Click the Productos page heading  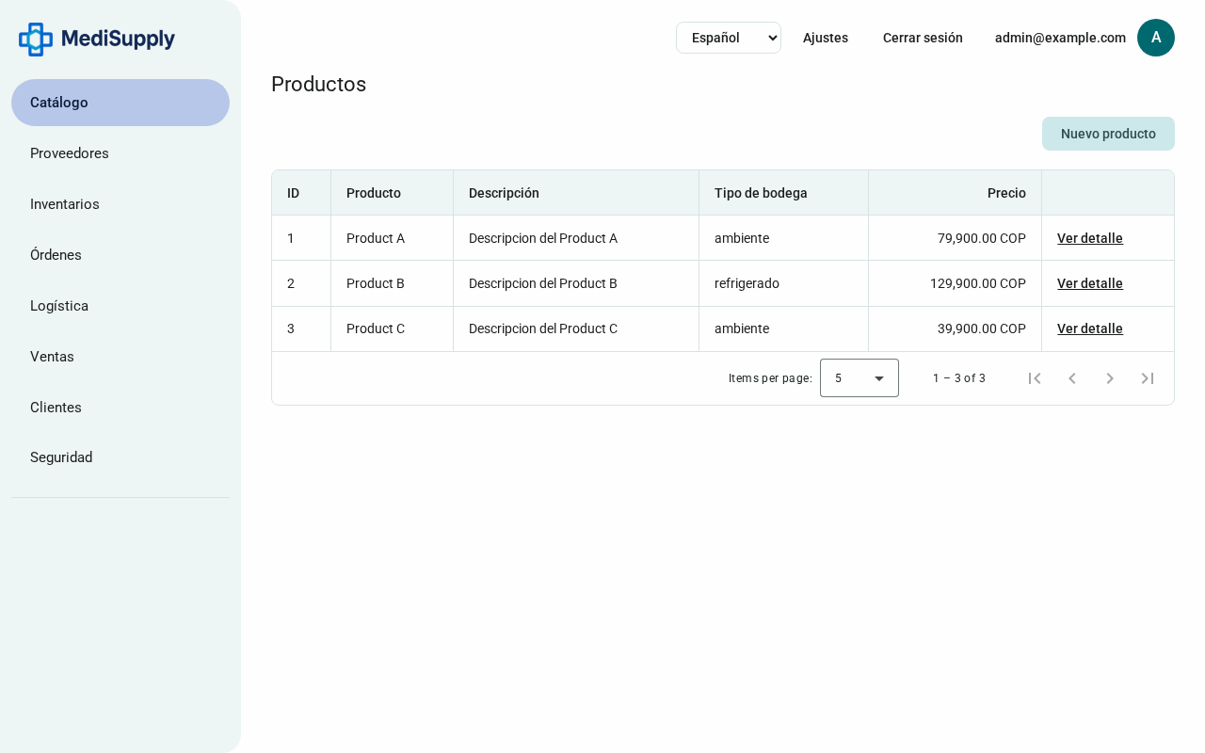(319, 84)
